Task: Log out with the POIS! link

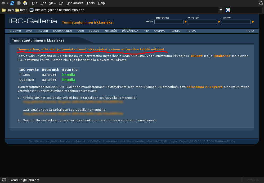Action: [x=250, y=31]
